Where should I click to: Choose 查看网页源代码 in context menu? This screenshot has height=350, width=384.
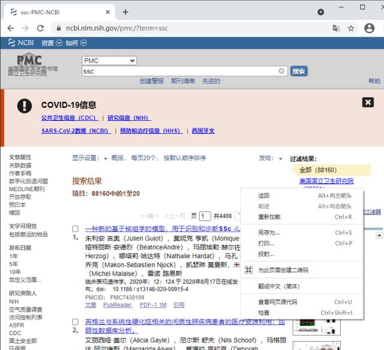[x=302, y=302]
